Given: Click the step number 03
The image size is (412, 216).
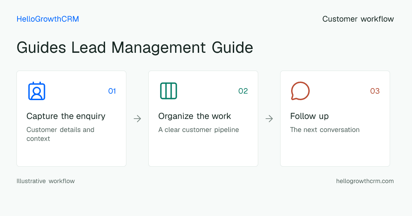Looking at the screenshot, I should 375,91.
